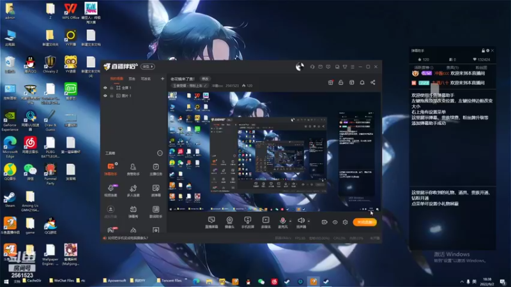Expand the microphone dropdown arrow
Image resolution: width=511 pixels, height=287 pixels.
point(290,221)
